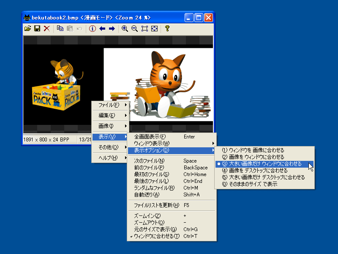This screenshot has height=254, width=338.
Task: Choose 自動送り(A) menu item
Action: coord(172,195)
